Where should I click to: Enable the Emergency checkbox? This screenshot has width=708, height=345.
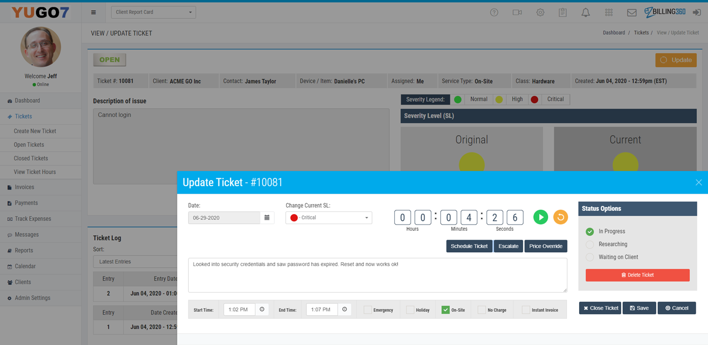click(367, 310)
